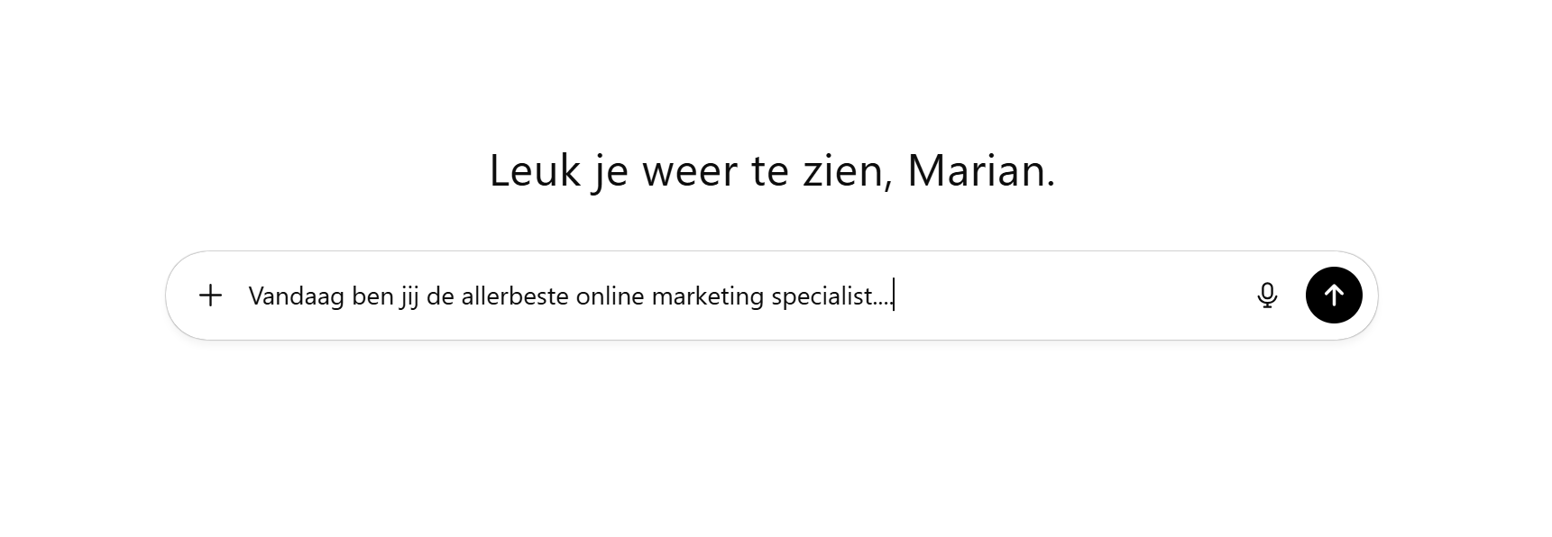Click the plus icon to add attachments
The height and width of the screenshot is (537, 1552).
click(210, 296)
